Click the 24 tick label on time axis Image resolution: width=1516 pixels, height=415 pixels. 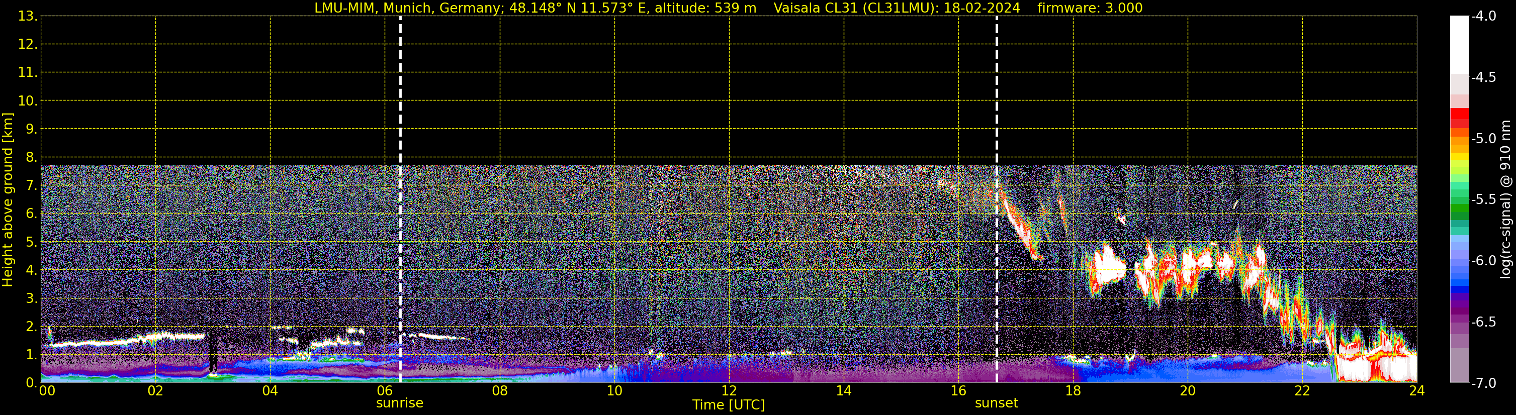(1416, 391)
